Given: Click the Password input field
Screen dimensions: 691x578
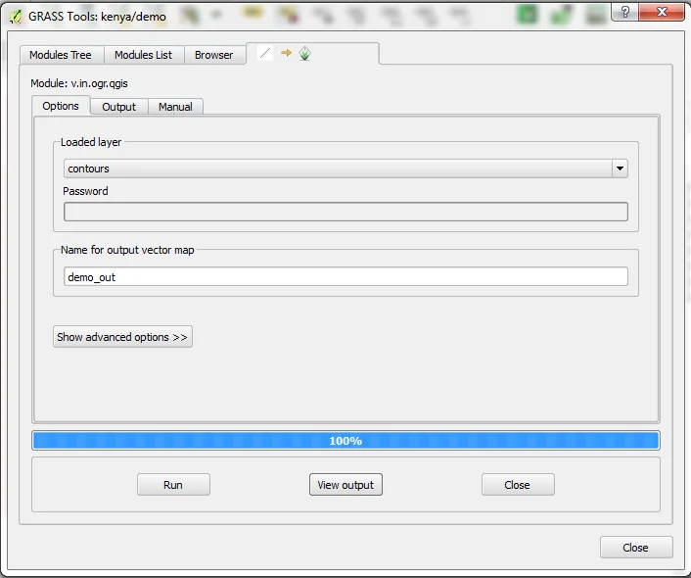Looking at the screenshot, I should (x=345, y=212).
